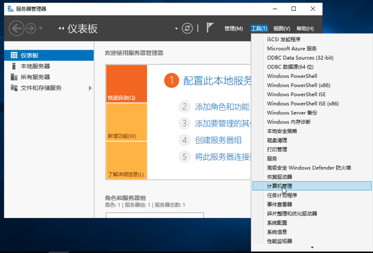This screenshot has width=373, height=253.
Task: Click the 了解详细信息(L) tile
Action: (127, 160)
